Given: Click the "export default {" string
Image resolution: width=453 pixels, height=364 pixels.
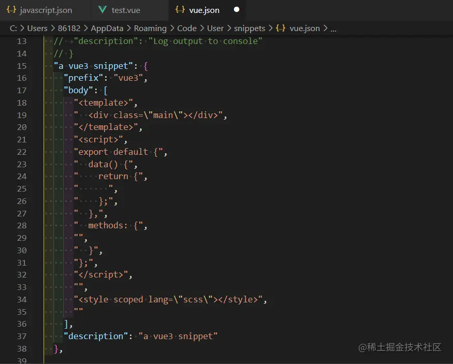Looking at the screenshot, I should click(x=118, y=152).
